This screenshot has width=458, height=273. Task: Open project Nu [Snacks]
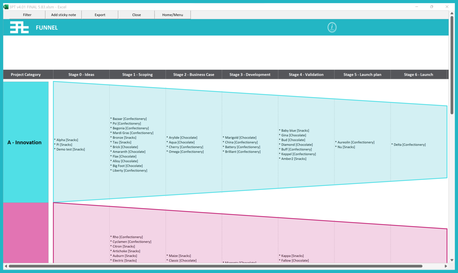tap(345, 147)
